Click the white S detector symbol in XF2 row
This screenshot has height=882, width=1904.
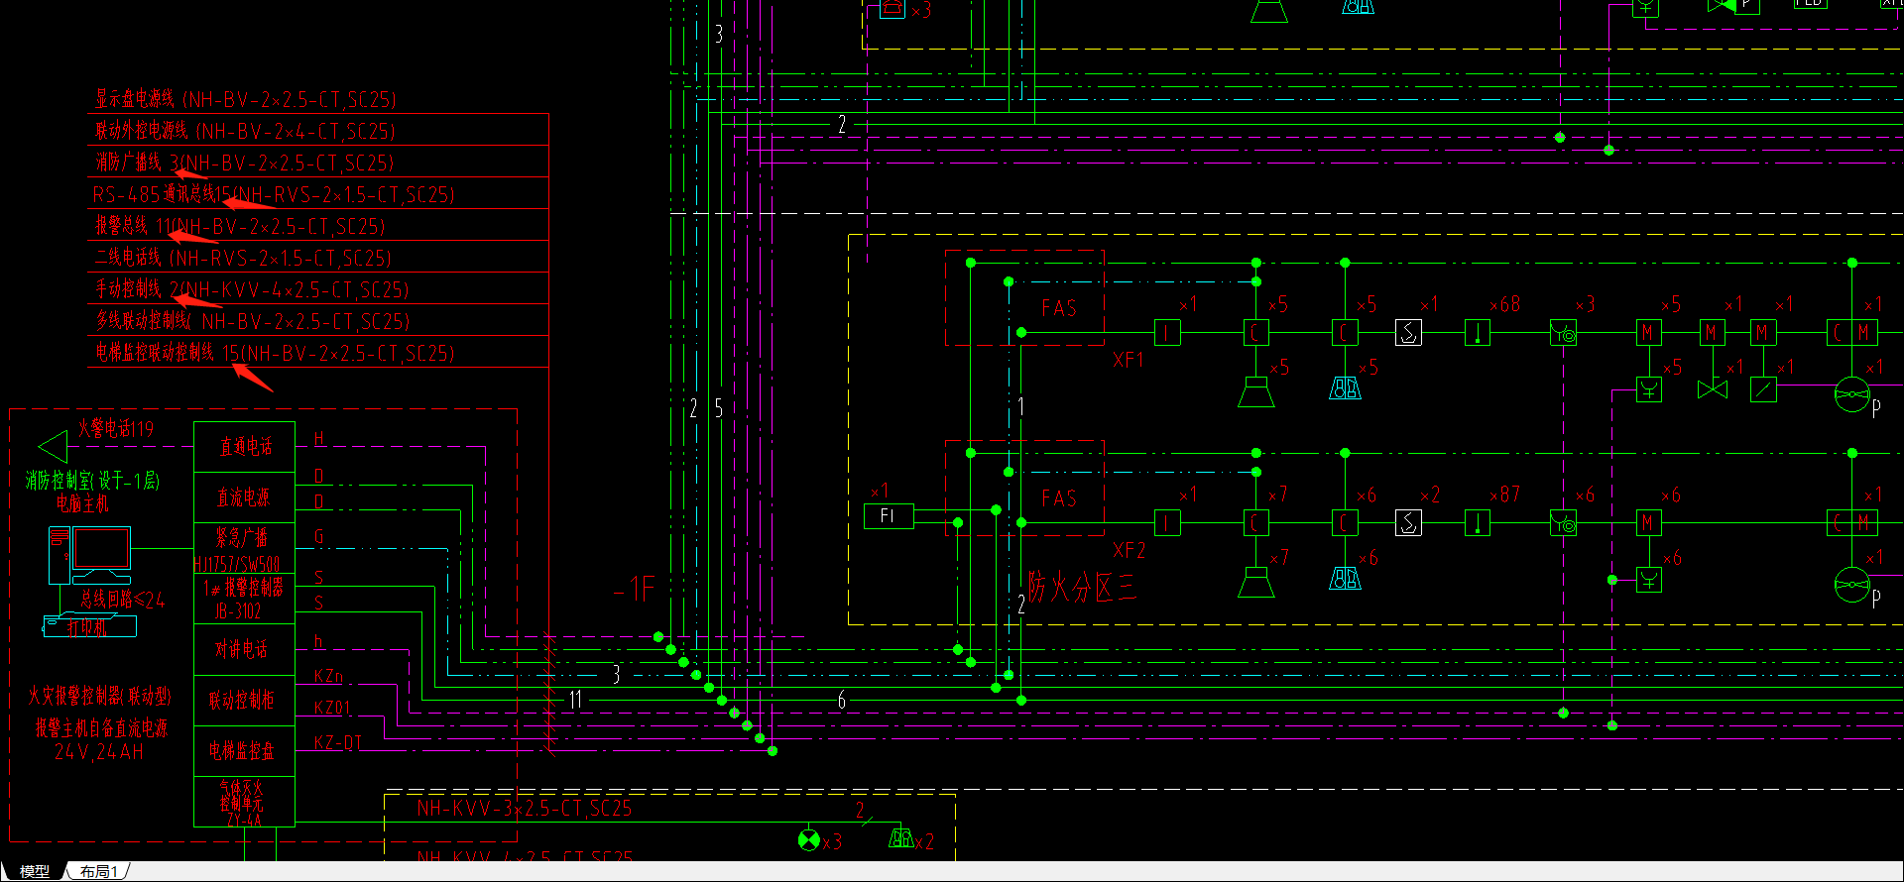click(x=1408, y=523)
